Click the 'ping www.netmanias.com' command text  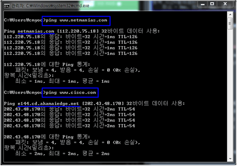[x=76, y=20]
